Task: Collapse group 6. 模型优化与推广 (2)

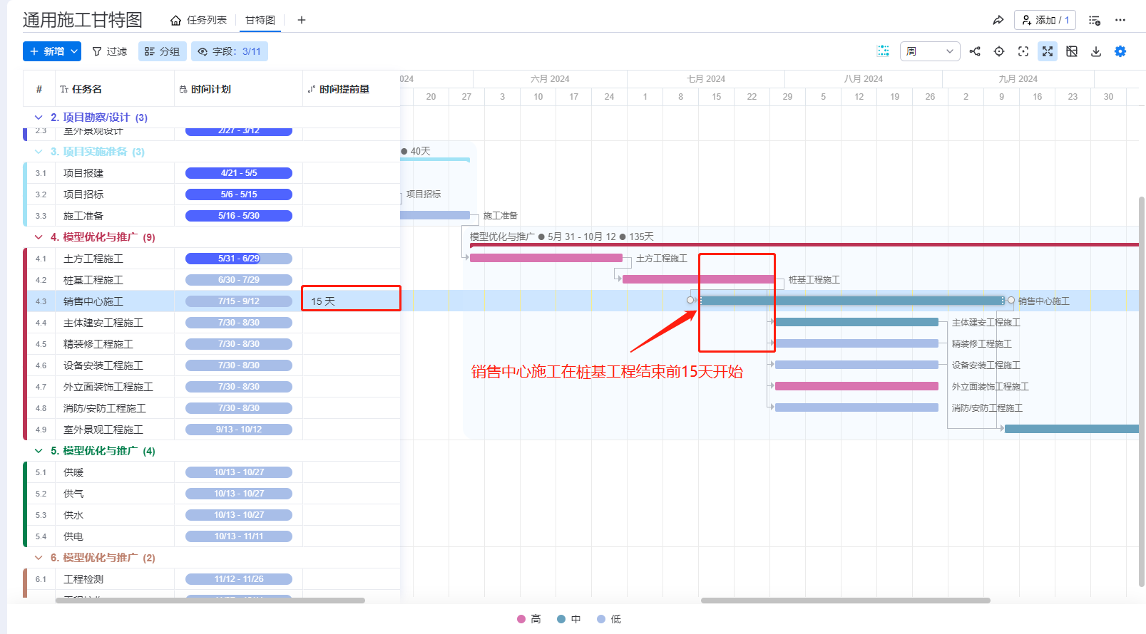Action: [39, 558]
